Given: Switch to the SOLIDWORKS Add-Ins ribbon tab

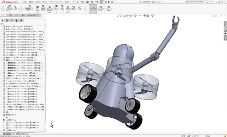Looking at the screenshot, I should coord(34,15).
